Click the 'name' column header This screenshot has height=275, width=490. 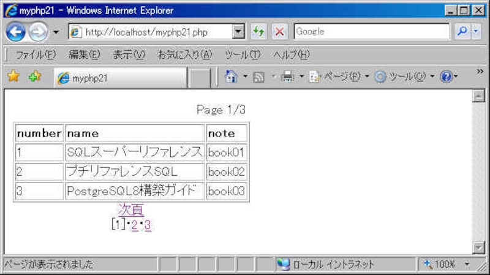[135, 134]
